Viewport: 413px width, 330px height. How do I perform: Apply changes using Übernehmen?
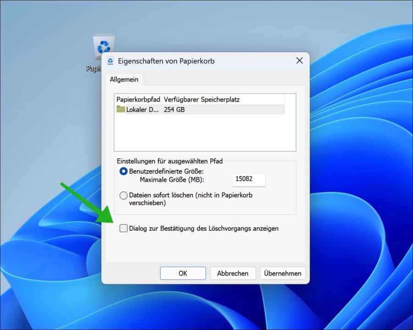(283, 273)
